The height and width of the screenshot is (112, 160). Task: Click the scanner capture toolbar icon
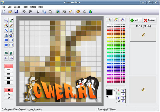[64, 12]
